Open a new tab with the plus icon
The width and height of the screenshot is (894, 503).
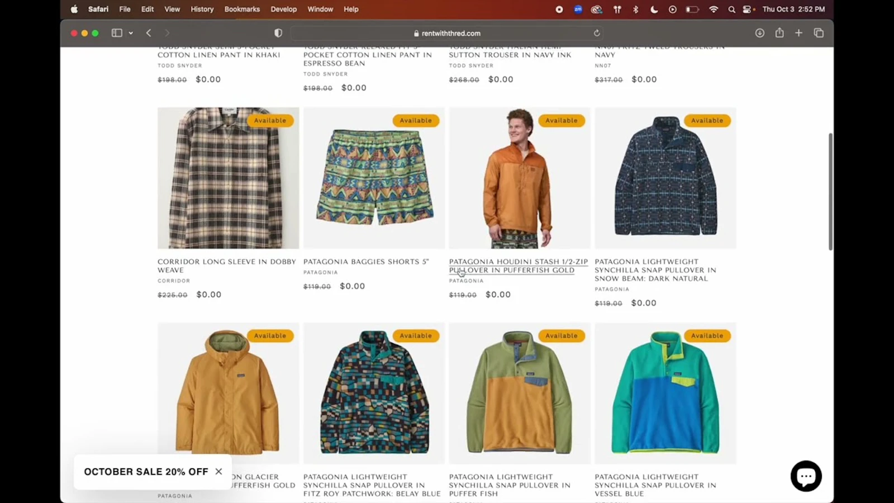pyautogui.click(x=799, y=33)
